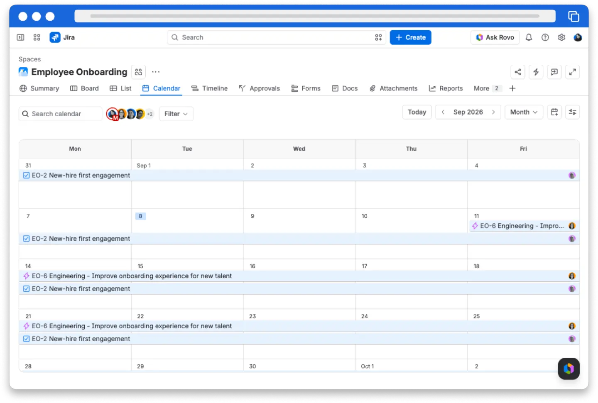Add a new tab with the plus icon
Viewport: 598px width, 403px height.
pyautogui.click(x=512, y=88)
